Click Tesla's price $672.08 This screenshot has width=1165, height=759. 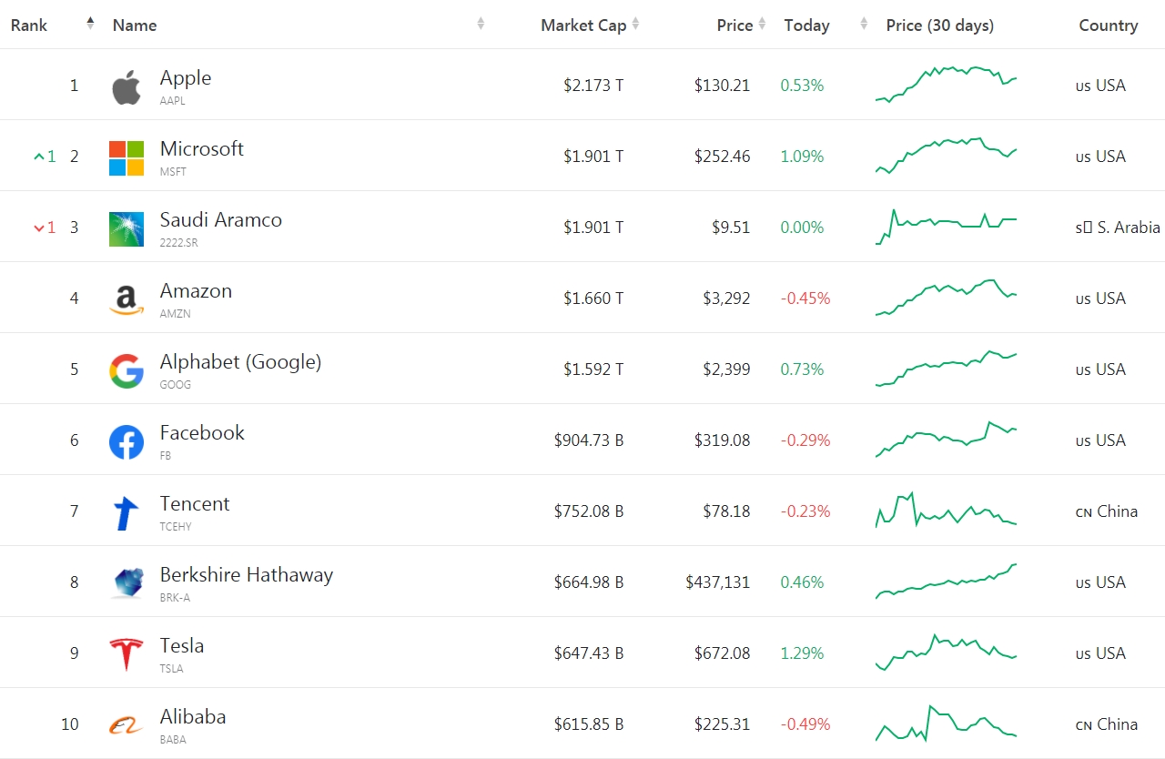point(723,653)
